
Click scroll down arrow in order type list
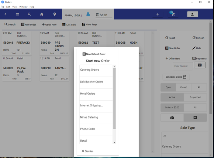pyautogui.click(x=114, y=142)
